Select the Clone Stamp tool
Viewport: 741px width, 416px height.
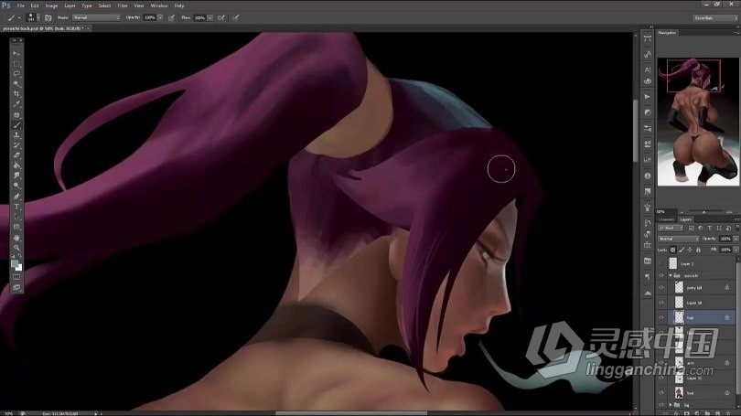16,135
